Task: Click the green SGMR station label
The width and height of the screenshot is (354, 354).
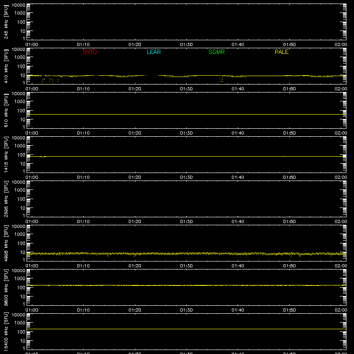Action: [216, 52]
